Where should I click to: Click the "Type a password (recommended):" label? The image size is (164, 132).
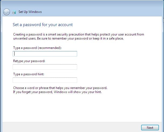(x=37, y=48)
